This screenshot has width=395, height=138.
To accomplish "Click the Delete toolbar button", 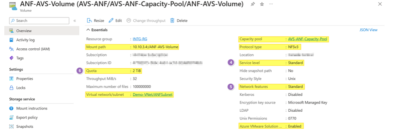I will coord(179,21).
